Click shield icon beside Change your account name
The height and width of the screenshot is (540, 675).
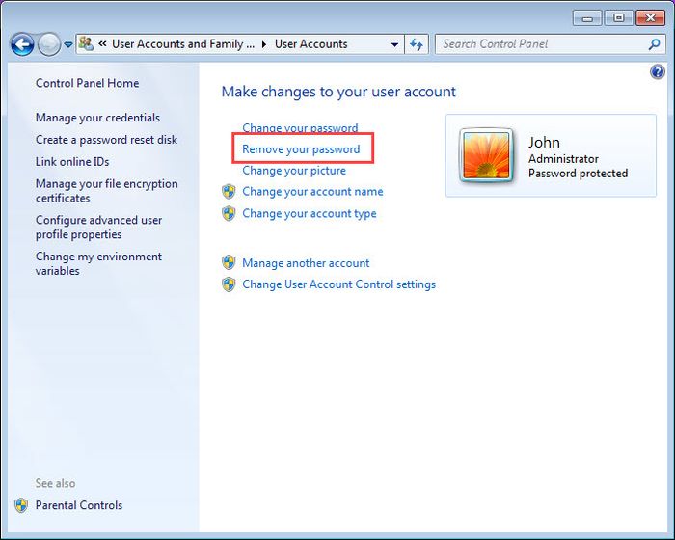pyautogui.click(x=229, y=192)
